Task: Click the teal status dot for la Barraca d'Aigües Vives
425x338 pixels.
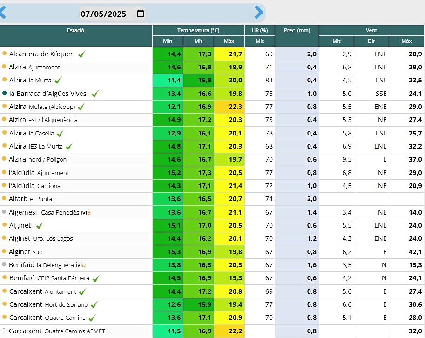Action: (4, 93)
